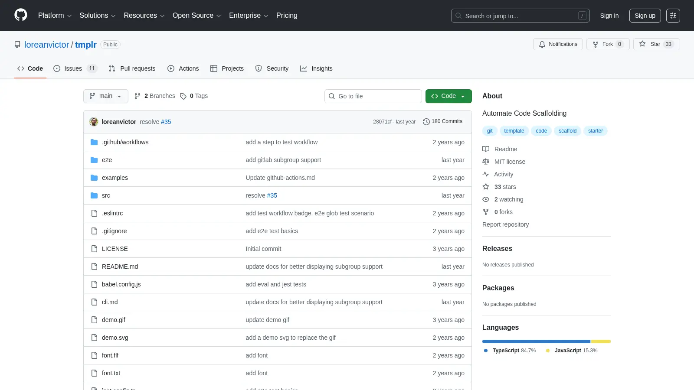The height and width of the screenshot is (390, 694).
Task: Switch to the Pull requests tab
Action: coord(132,68)
